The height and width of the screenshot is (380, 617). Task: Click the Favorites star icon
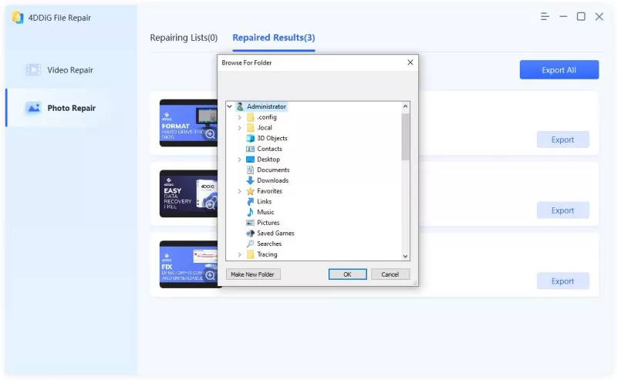click(250, 191)
